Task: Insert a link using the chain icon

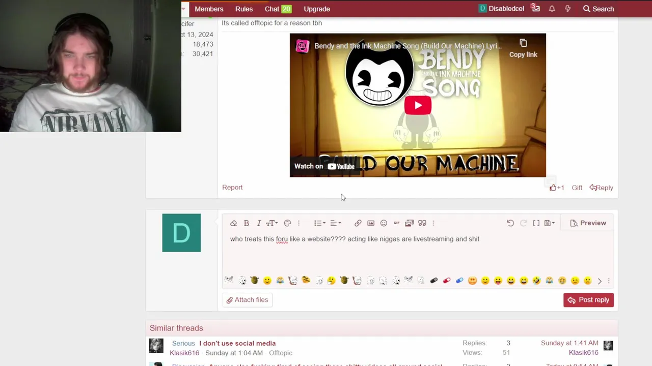Action: coord(358,223)
